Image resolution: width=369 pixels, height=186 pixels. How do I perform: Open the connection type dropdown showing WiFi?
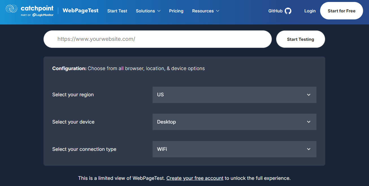tap(235, 149)
